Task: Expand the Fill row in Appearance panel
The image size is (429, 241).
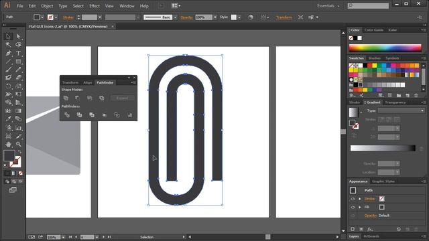Action: 360,208
